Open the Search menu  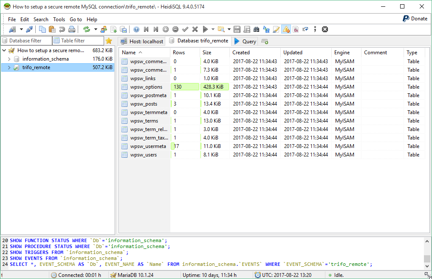tap(41, 20)
